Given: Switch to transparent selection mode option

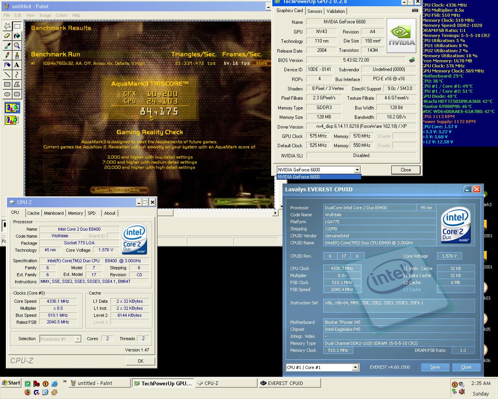Looking at the screenshot, I should coord(12,120).
